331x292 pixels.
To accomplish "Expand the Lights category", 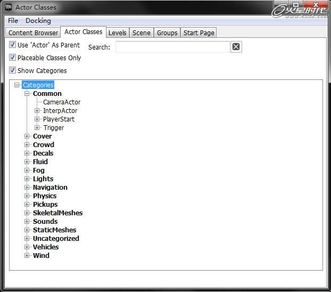I will click(x=27, y=179).
